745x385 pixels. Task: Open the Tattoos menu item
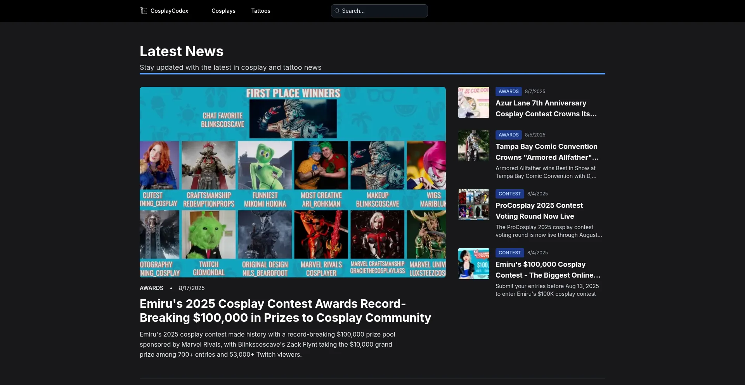pyautogui.click(x=261, y=11)
